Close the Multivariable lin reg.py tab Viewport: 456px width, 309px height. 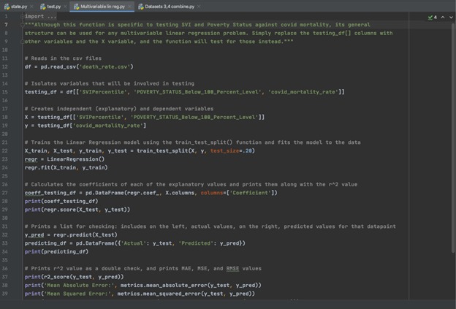(x=129, y=7)
